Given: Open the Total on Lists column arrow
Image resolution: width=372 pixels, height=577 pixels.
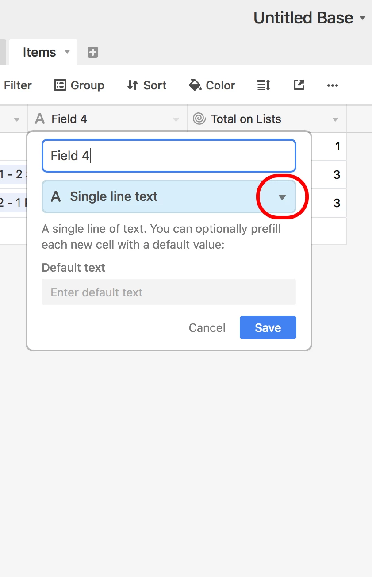Looking at the screenshot, I should point(335,119).
